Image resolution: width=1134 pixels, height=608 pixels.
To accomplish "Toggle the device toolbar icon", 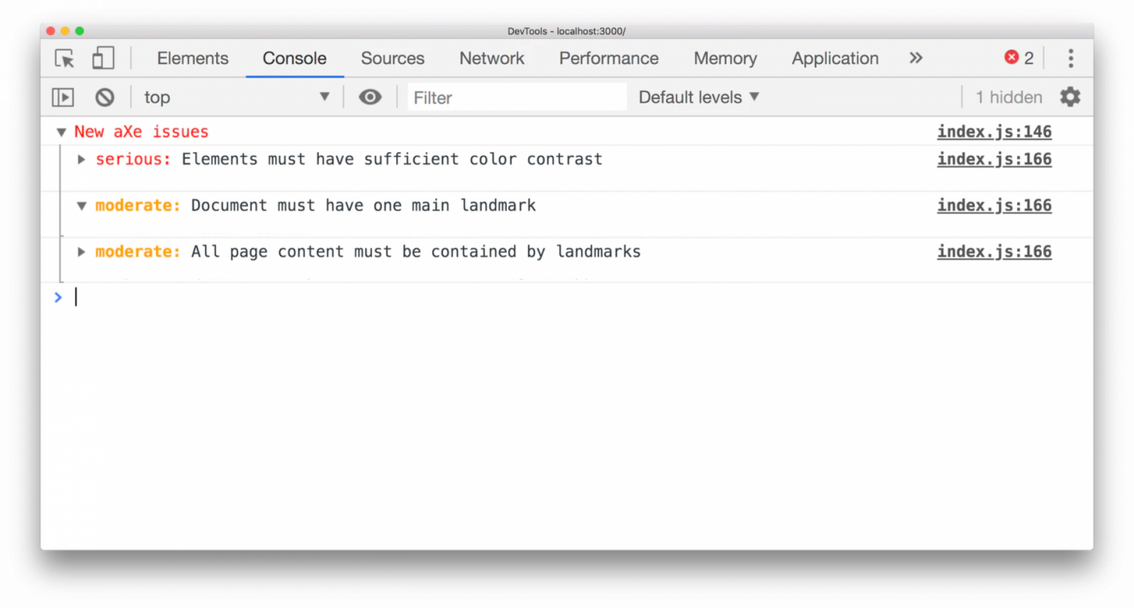I will [x=103, y=58].
